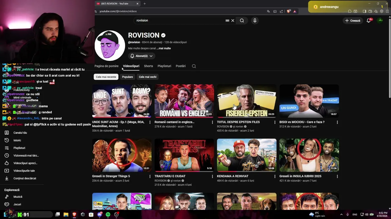This screenshot has width=391, height=219.
Task: Open Canalul tău in sidebar
Action: pyautogui.click(x=20, y=133)
